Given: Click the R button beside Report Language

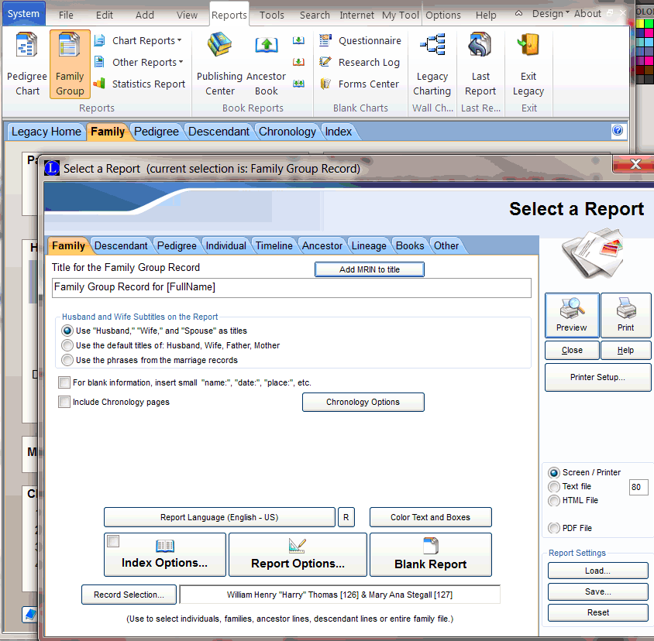Looking at the screenshot, I should 346,517.
